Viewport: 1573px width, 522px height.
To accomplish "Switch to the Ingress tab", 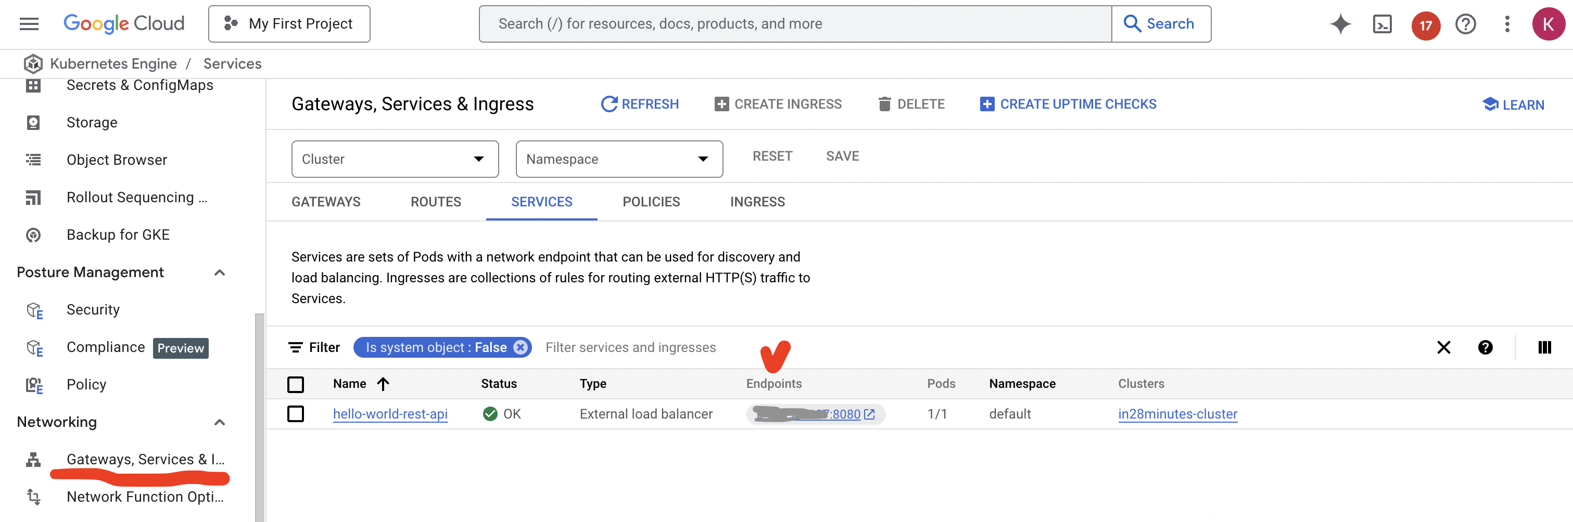I will click(x=757, y=202).
